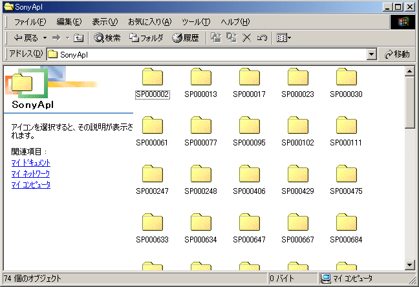Open the Views dropdown toolbar button
This screenshot has height=287, width=419.
[284, 37]
